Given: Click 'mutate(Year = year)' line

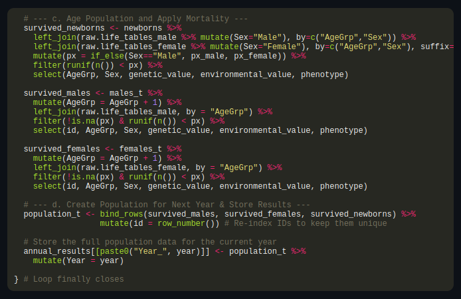Looking at the screenshot, I should [78, 261].
